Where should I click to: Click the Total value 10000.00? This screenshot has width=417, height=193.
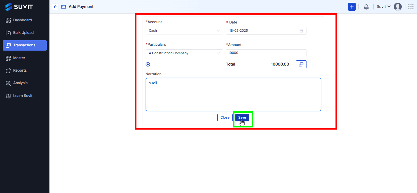tap(280, 64)
